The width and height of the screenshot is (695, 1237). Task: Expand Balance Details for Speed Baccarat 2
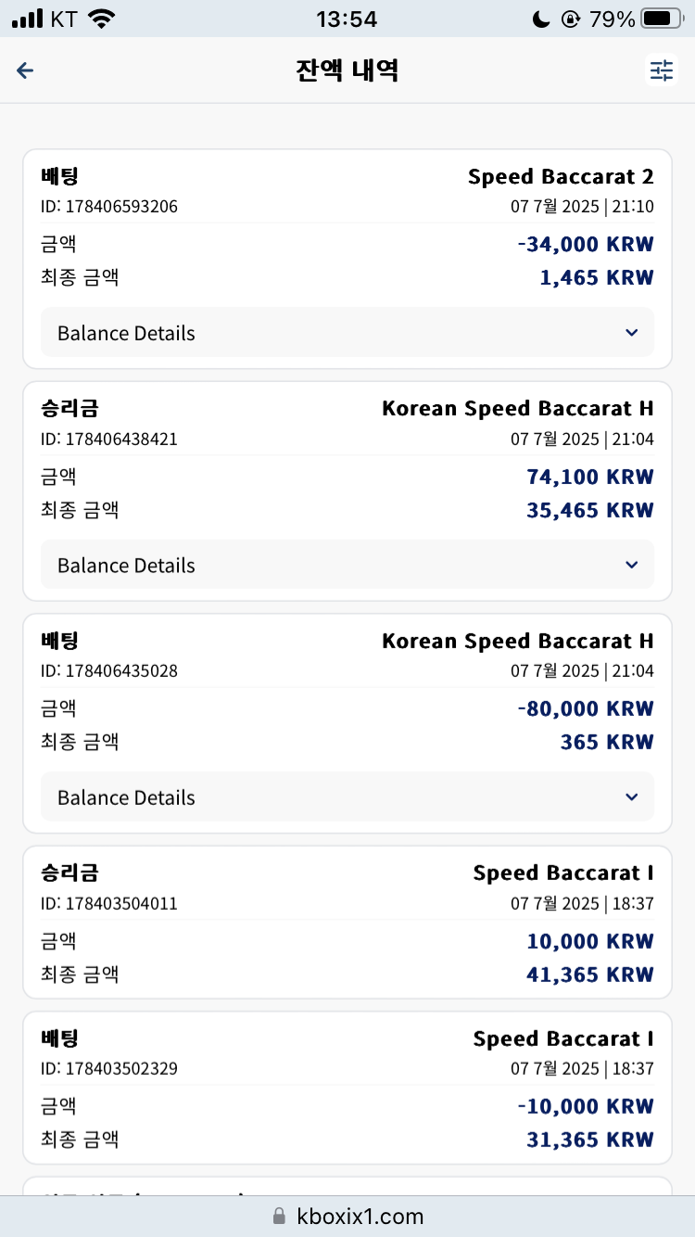(347, 333)
